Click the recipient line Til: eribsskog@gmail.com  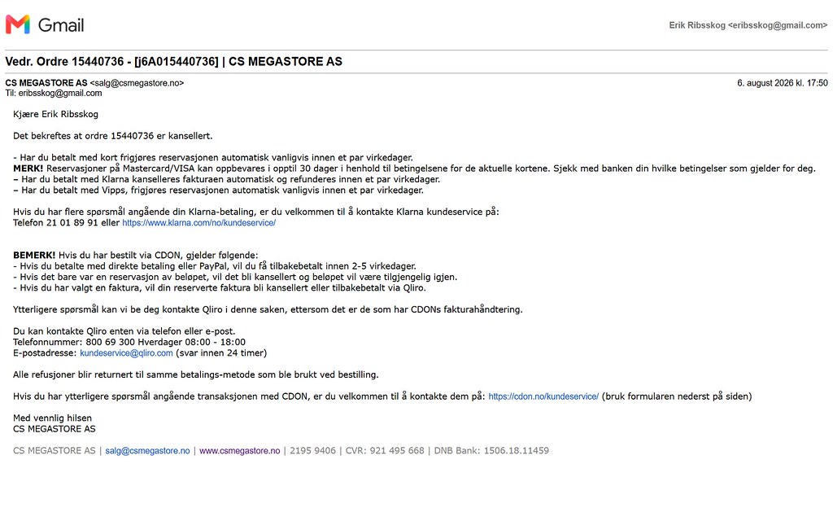[x=54, y=93]
